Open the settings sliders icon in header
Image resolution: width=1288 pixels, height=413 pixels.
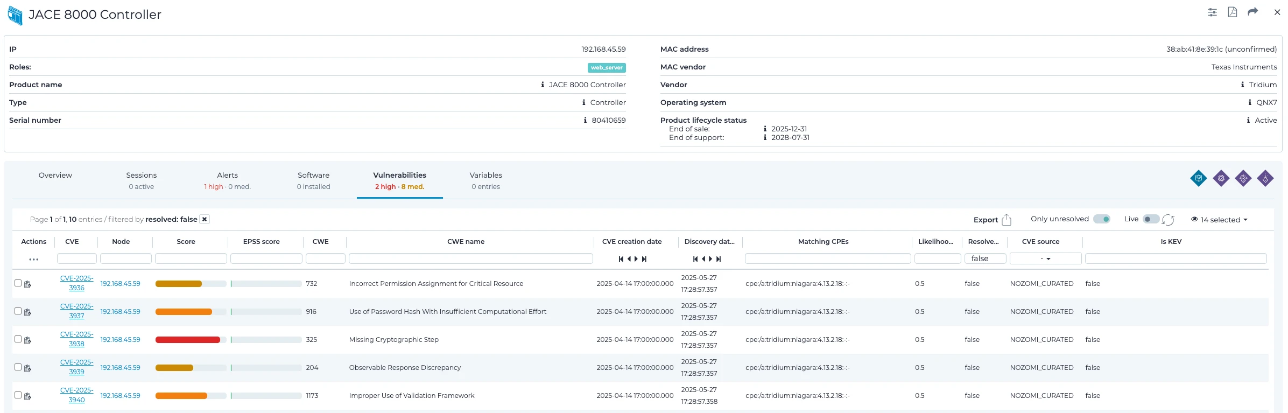1212,12
